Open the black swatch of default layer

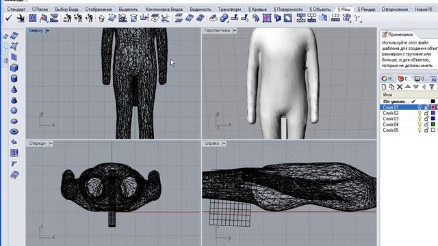pyautogui.click(x=433, y=102)
